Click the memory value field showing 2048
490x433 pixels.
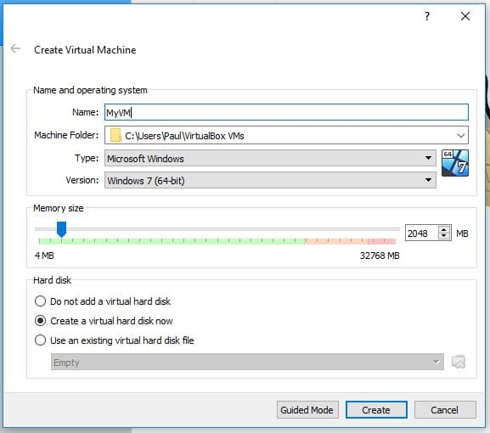(421, 233)
